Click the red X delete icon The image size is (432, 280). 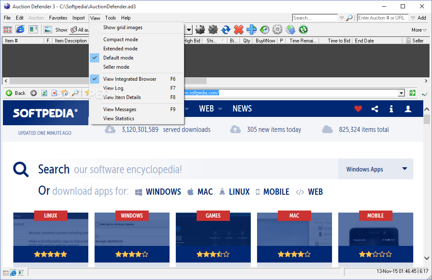coord(239,30)
